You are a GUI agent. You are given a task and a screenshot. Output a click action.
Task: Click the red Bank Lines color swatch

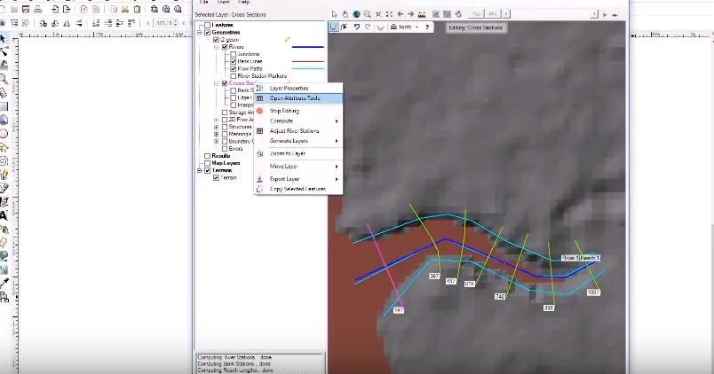tap(308, 61)
